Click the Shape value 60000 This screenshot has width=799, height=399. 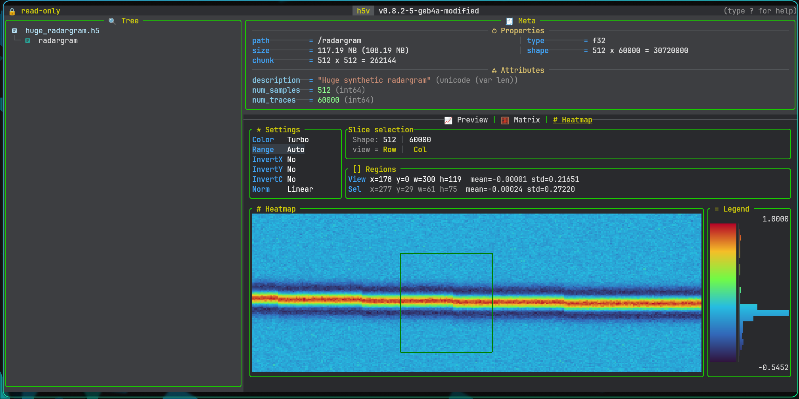pos(420,139)
